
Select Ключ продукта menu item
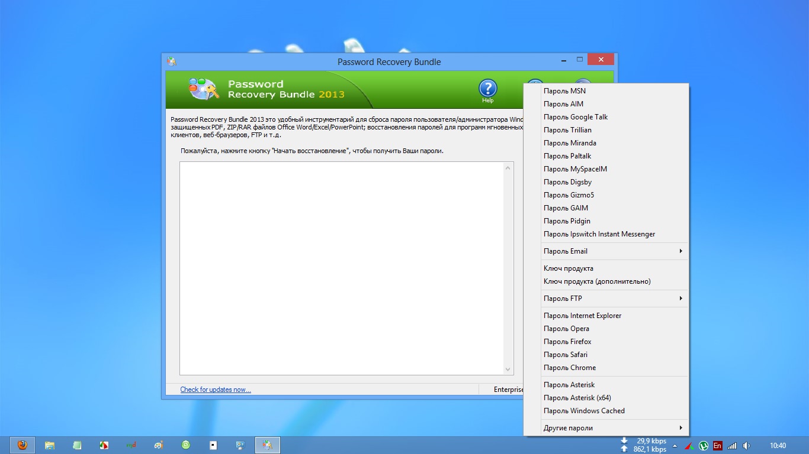(x=606, y=268)
